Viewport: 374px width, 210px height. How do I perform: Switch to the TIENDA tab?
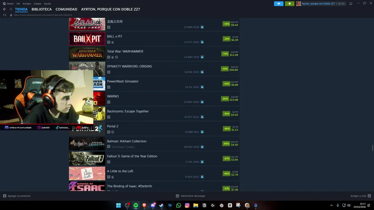(21, 9)
